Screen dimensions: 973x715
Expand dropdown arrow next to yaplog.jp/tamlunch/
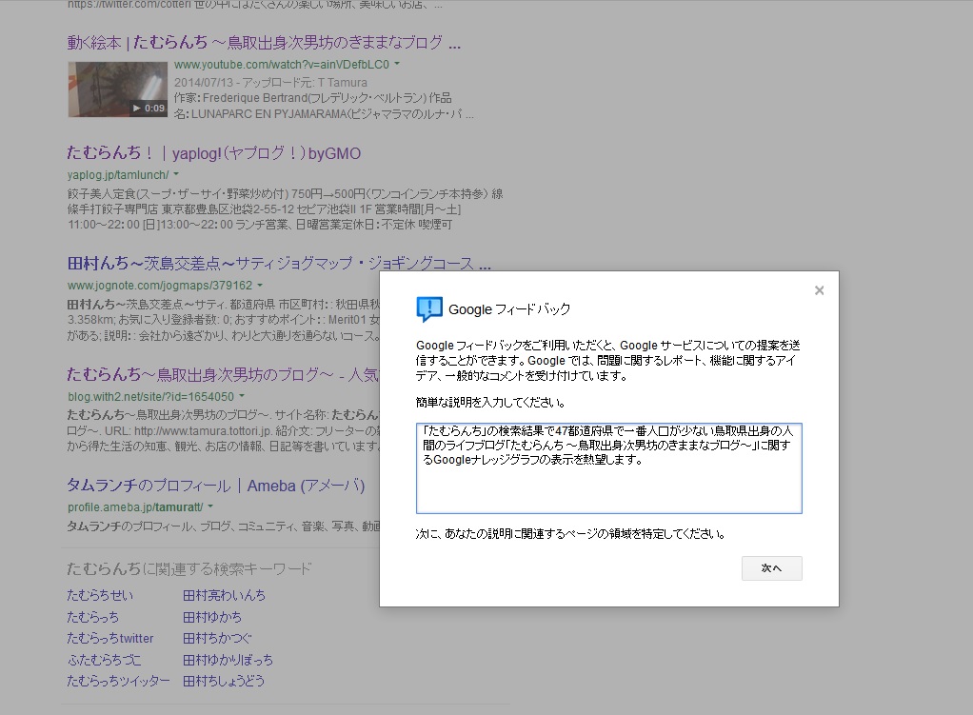[176, 174]
